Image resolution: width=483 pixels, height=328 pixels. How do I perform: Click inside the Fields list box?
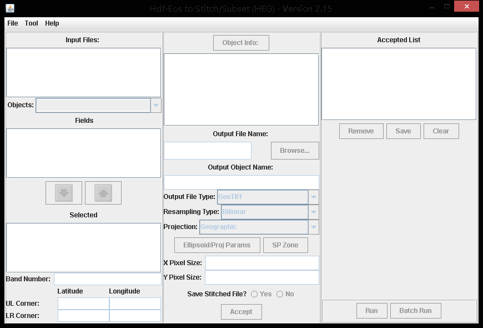(83, 153)
